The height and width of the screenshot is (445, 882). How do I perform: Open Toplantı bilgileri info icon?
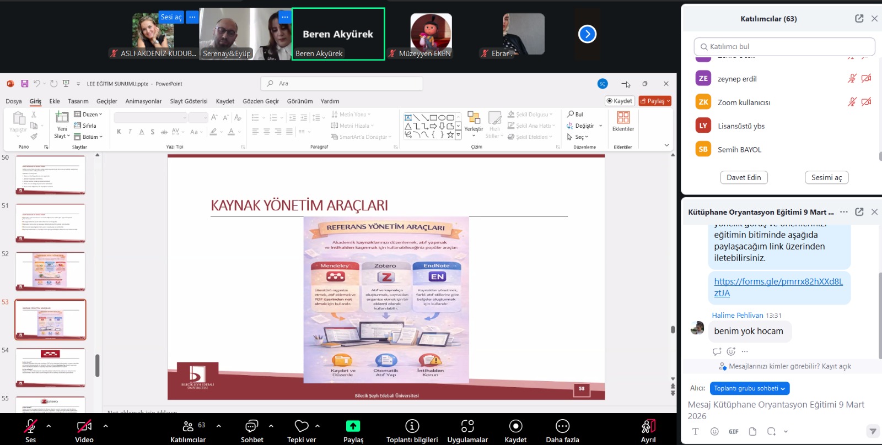[412, 426]
